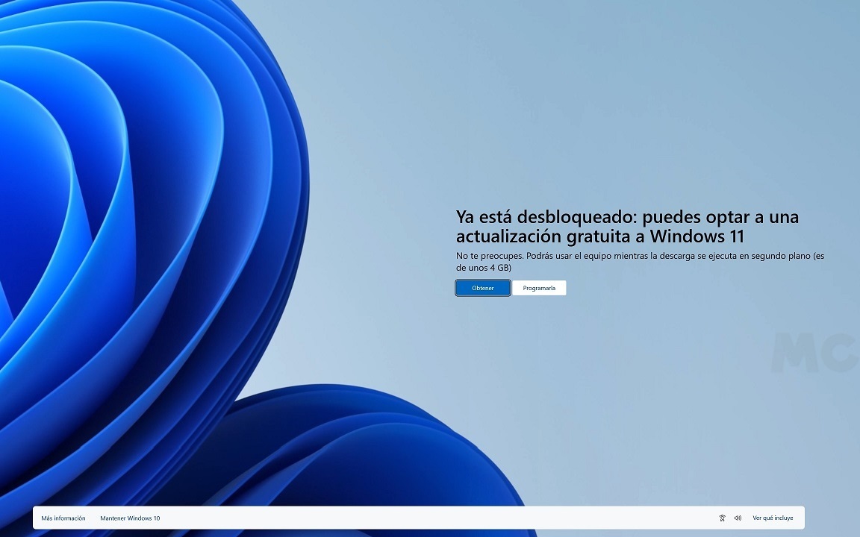Open the accessibility options icon
The height and width of the screenshot is (537, 860).
click(722, 518)
